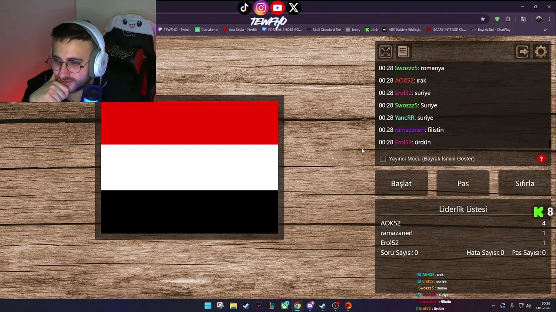
Task: Launch Valorant from the taskbar
Action: 259,305
